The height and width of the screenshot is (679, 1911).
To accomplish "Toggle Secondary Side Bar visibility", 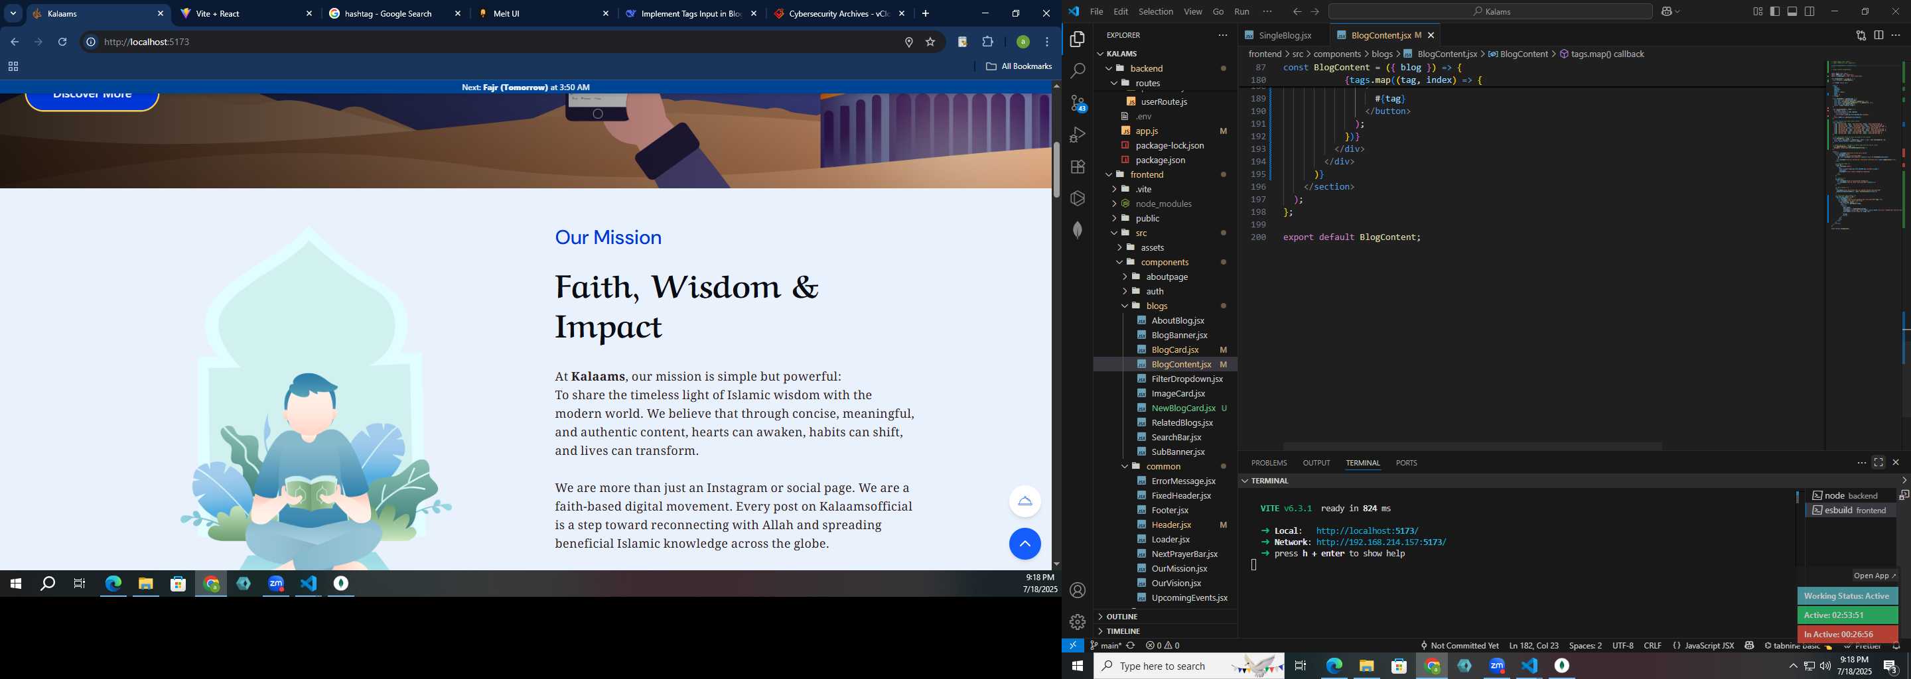I will coord(1810,12).
